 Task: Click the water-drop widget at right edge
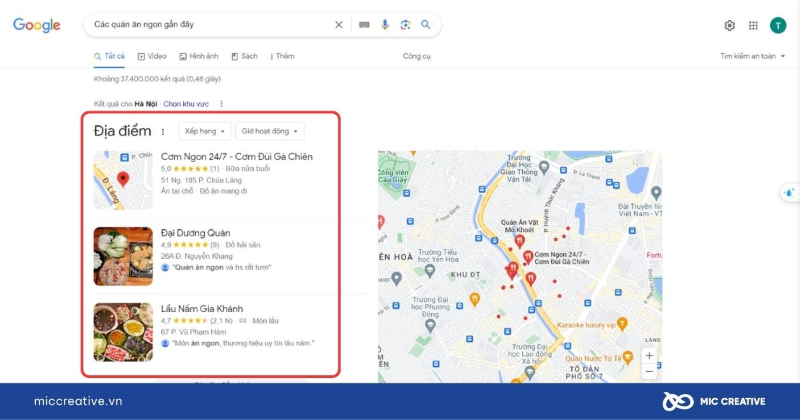click(x=789, y=193)
